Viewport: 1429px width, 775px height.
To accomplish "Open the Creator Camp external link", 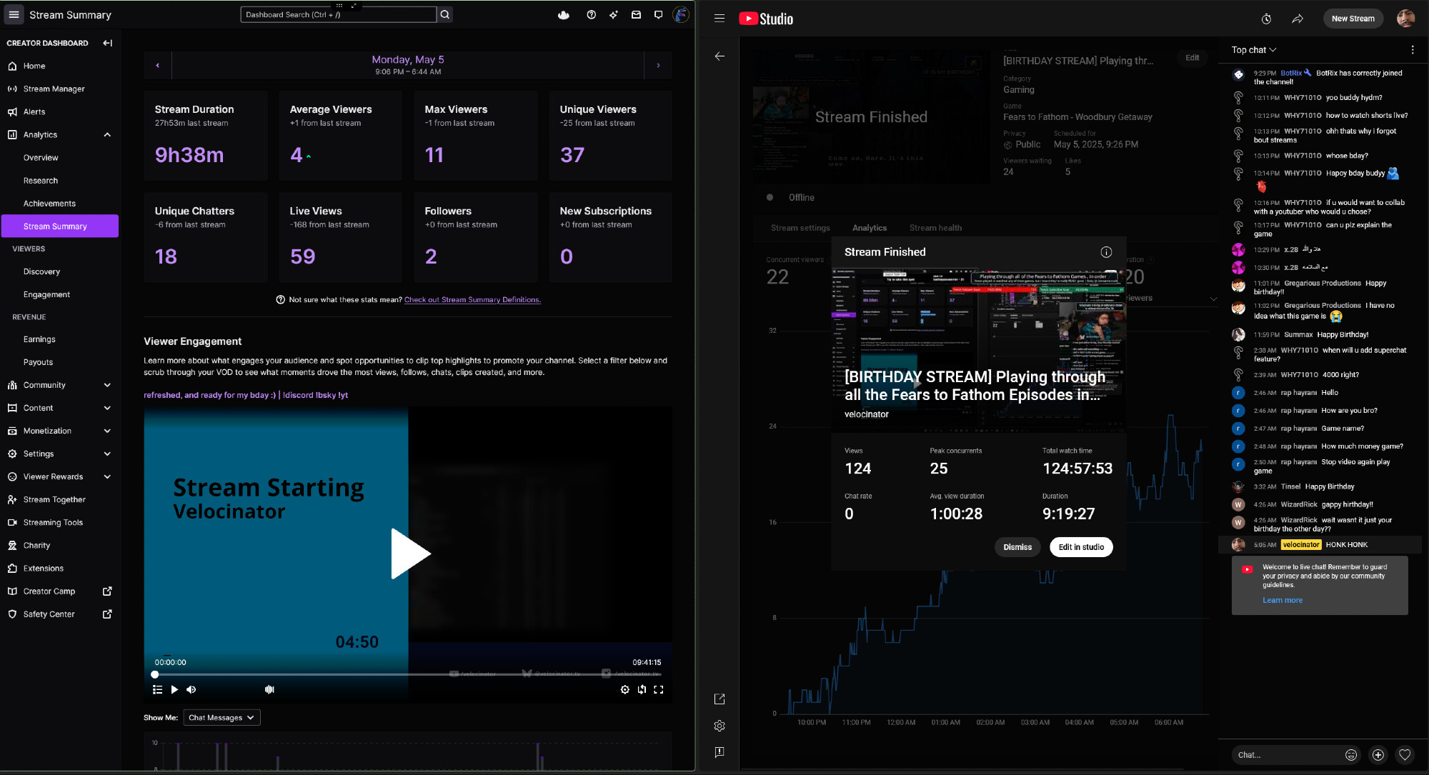I will click(x=60, y=591).
